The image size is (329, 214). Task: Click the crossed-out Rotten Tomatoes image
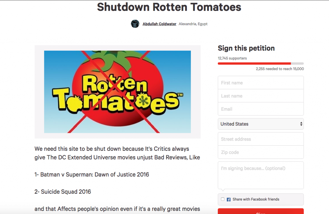click(117, 92)
